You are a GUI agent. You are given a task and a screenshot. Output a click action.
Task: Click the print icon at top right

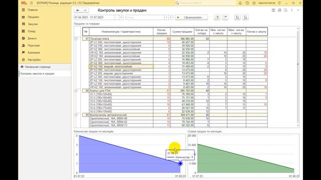pyautogui.click(x=279, y=10)
